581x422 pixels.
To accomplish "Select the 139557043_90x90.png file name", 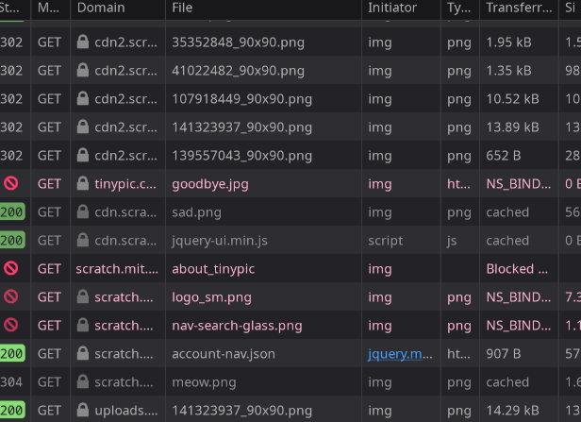I will pyautogui.click(x=242, y=156).
